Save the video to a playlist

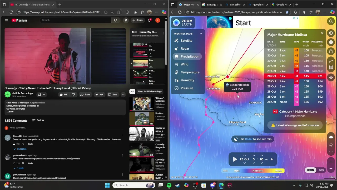[x=112, y=94]
